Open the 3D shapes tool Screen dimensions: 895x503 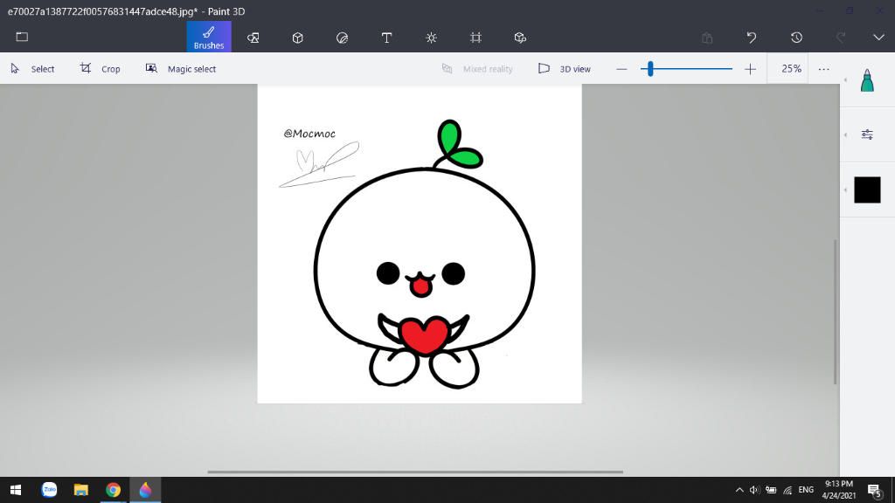(x=297, y=38)
